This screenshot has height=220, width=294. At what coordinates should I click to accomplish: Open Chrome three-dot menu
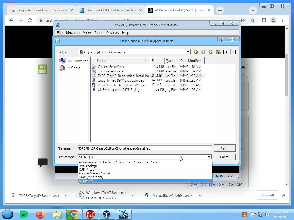[283, 20]
